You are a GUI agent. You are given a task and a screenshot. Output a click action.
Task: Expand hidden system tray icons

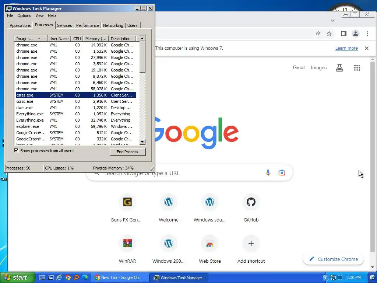point(325,278)
